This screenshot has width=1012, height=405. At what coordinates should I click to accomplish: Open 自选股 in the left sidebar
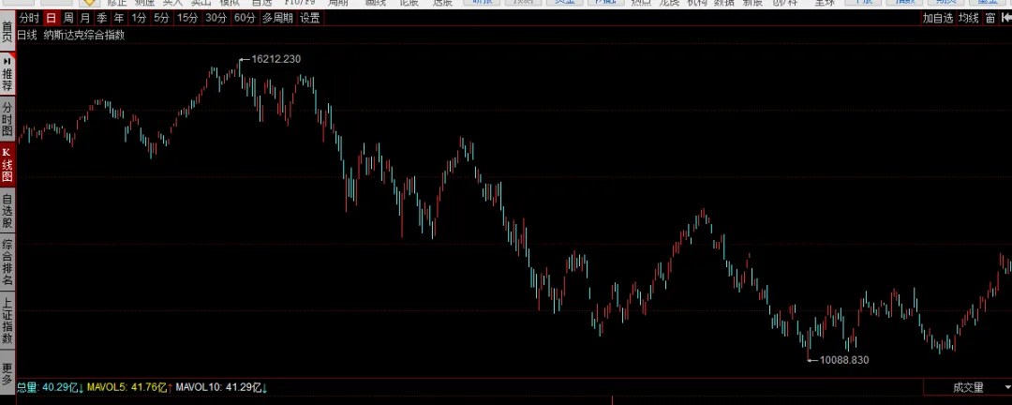coord(7,212)
